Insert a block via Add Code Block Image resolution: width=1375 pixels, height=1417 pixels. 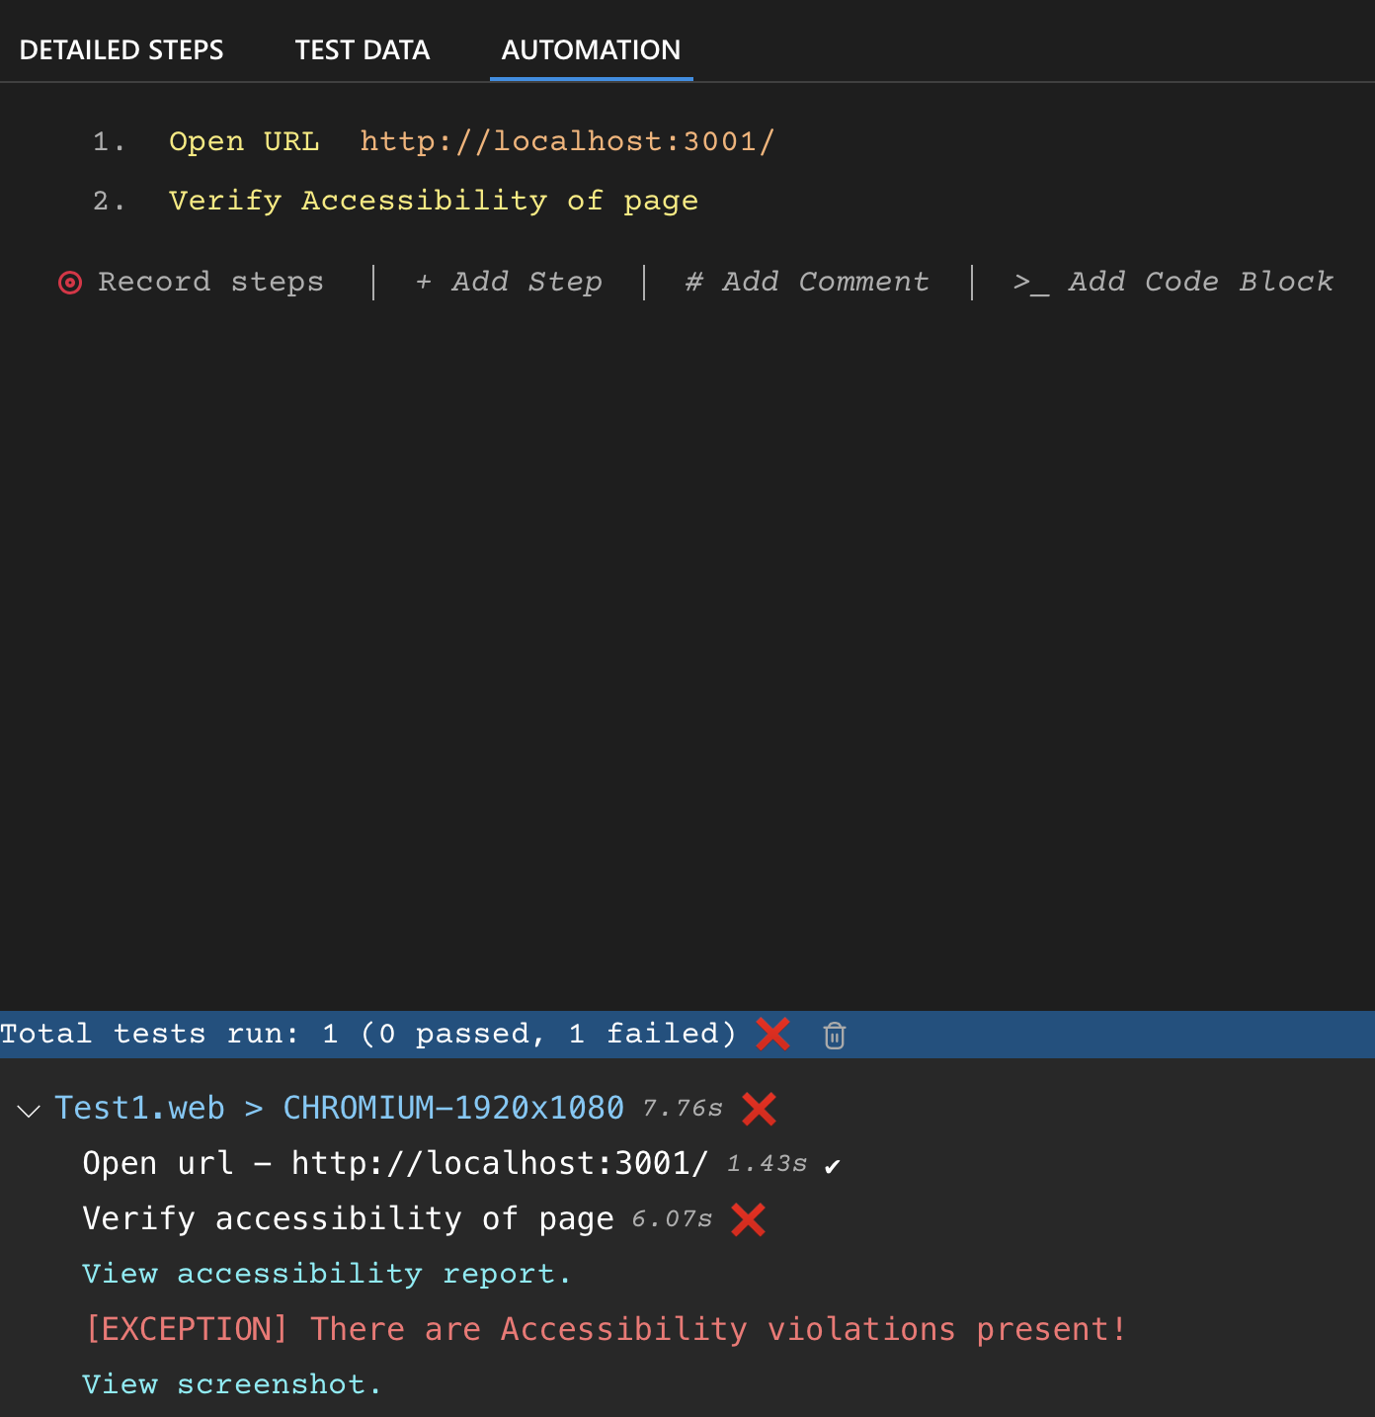coord(1173,283)
